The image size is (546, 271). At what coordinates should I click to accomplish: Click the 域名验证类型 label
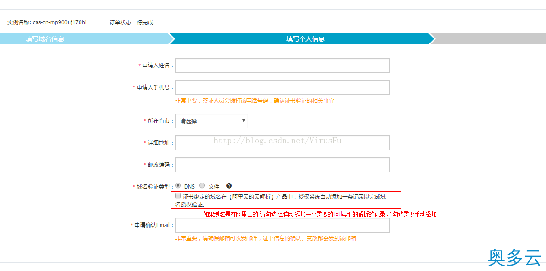[x=153, y=187]
